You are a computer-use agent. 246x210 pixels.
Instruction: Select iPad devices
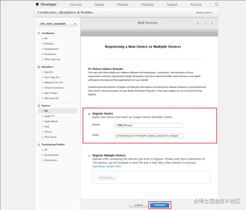point(46,127)
